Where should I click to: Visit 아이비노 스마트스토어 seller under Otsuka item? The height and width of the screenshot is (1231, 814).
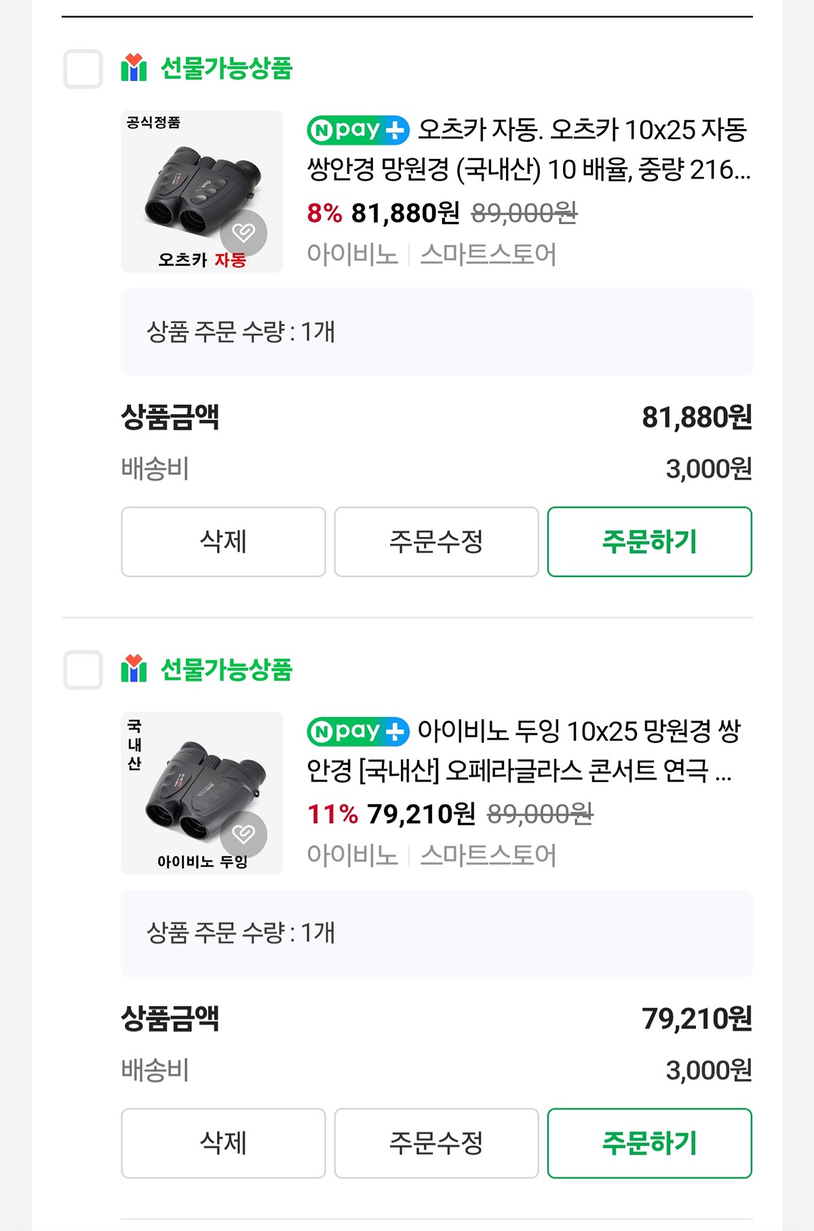pyautogui.click(x=431, y=255)
